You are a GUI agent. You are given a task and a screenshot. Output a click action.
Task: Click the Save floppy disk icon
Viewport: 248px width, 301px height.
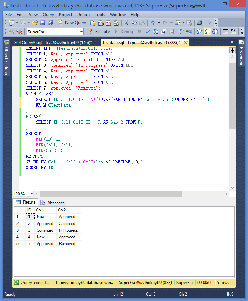(x=43, y=23)
